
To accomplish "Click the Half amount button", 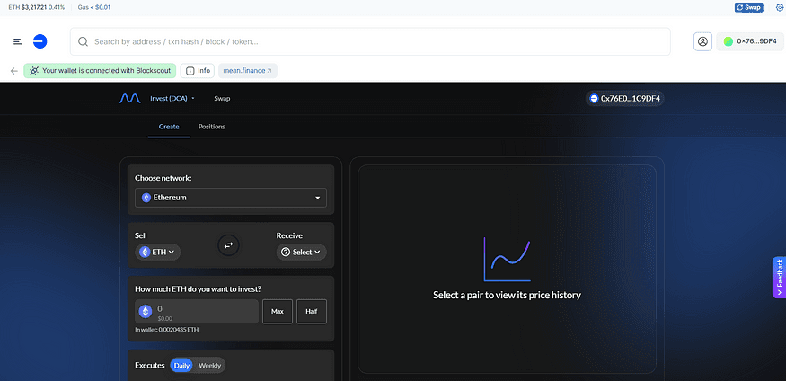I will tap(312, 311).
